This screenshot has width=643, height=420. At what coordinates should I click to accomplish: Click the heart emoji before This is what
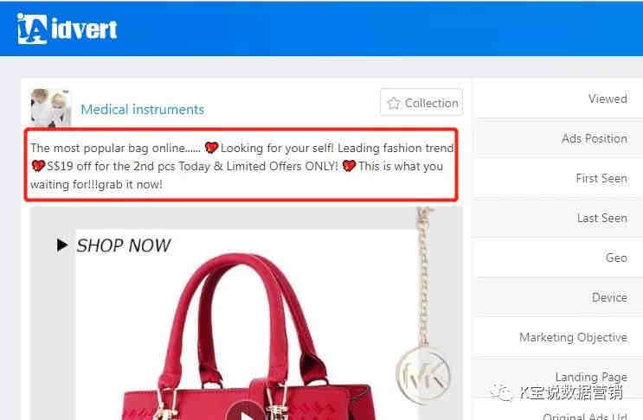(x=349, y=166)
